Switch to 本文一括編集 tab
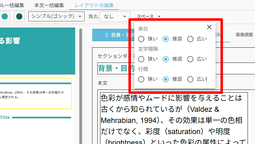The image size is (255, 144). click(x=49, y=5)
